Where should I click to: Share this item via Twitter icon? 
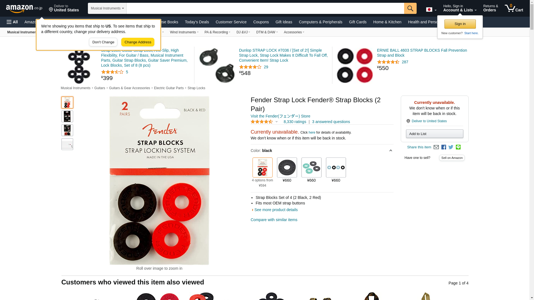[x=451, y=147]
